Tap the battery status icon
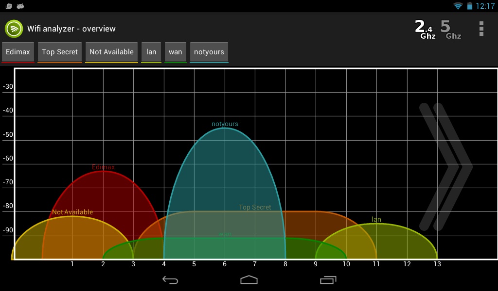498x291 pixels. point(469,6)
